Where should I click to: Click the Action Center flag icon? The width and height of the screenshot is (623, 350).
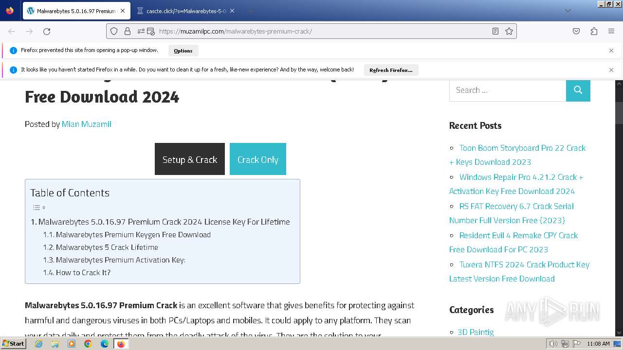(x=577, y=344)
